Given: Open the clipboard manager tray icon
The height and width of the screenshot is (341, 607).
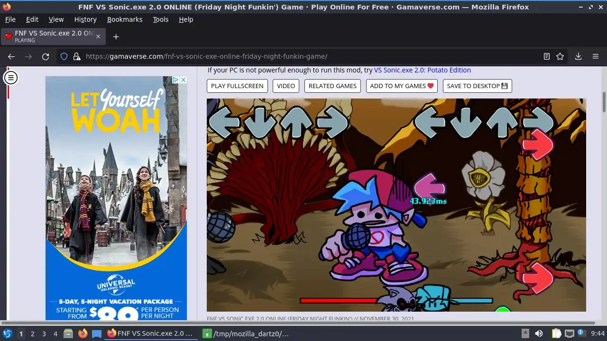Looking at the screenshot, I should [556, 333].
